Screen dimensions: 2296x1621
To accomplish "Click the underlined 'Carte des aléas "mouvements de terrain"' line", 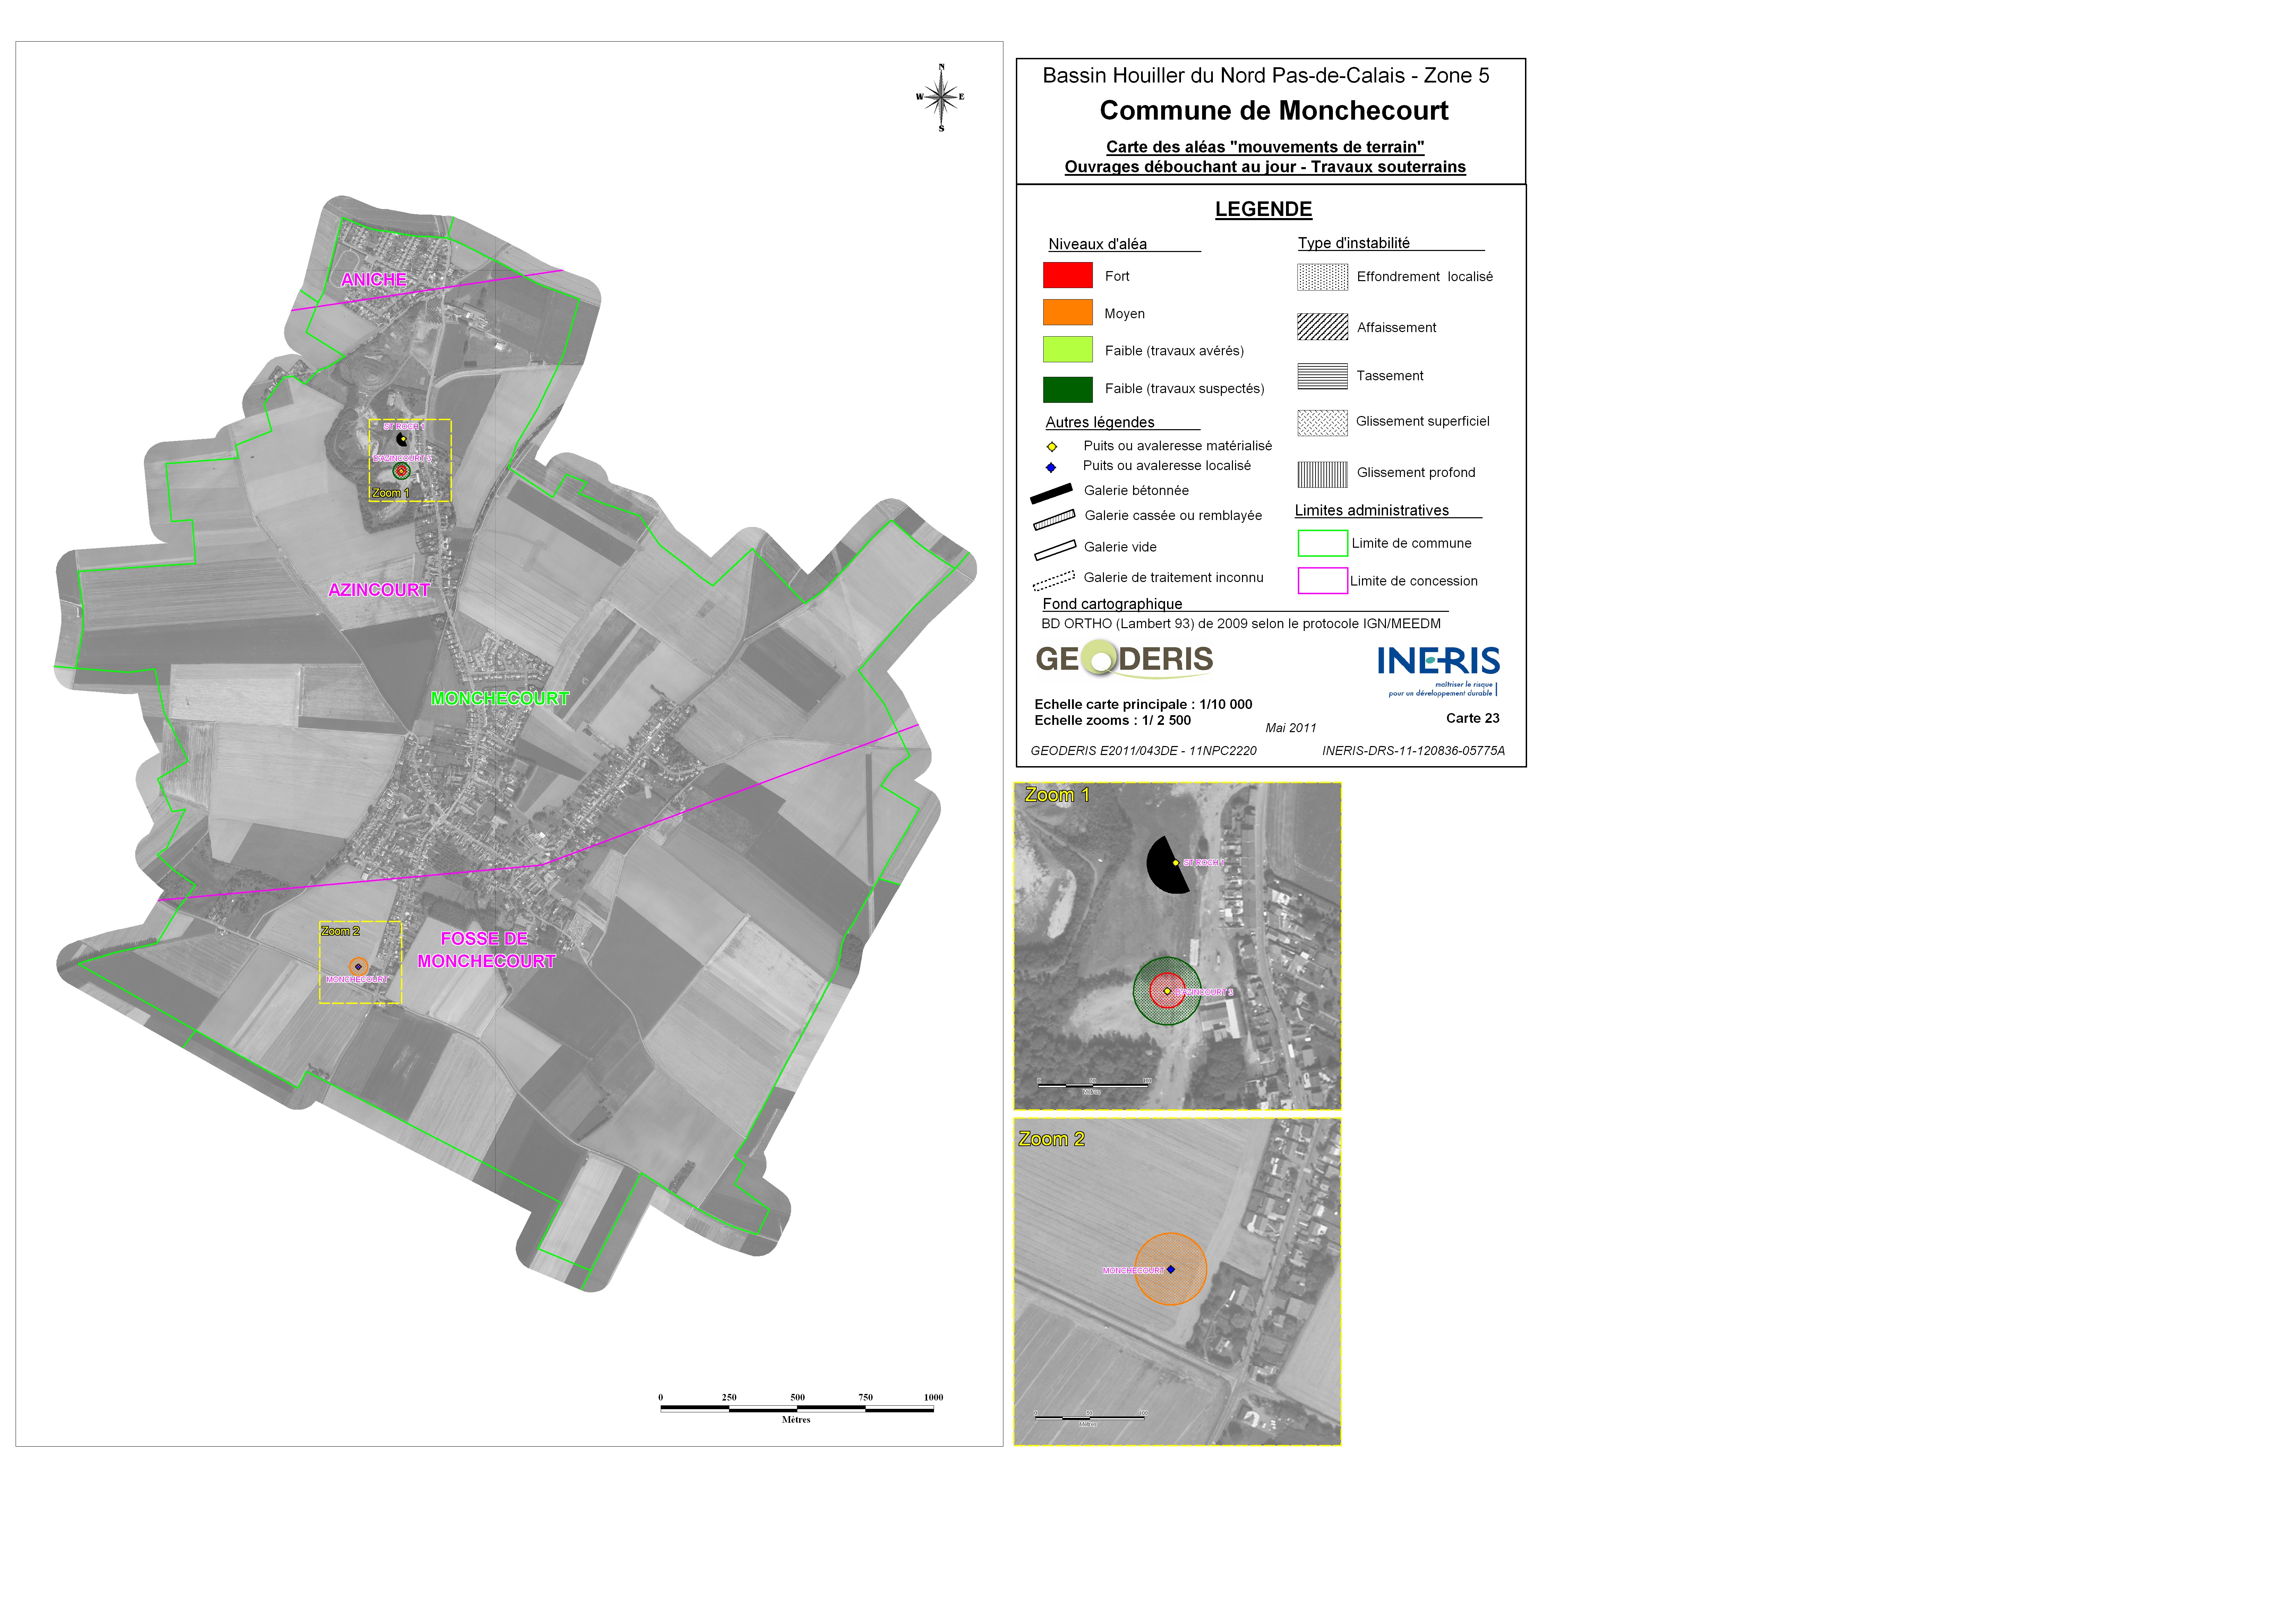I will (1265, 147).
